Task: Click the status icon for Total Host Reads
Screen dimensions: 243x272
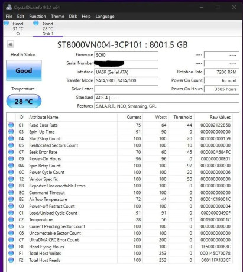Action: pos(11,260)
